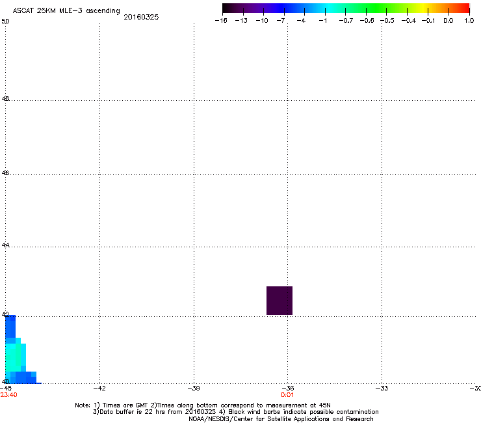481x423 pixels.
Task: Click the longitude label -42
Action: [99, 389]
